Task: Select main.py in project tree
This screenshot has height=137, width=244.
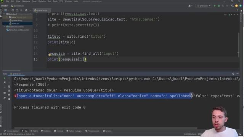Action: tap(14, 24)
